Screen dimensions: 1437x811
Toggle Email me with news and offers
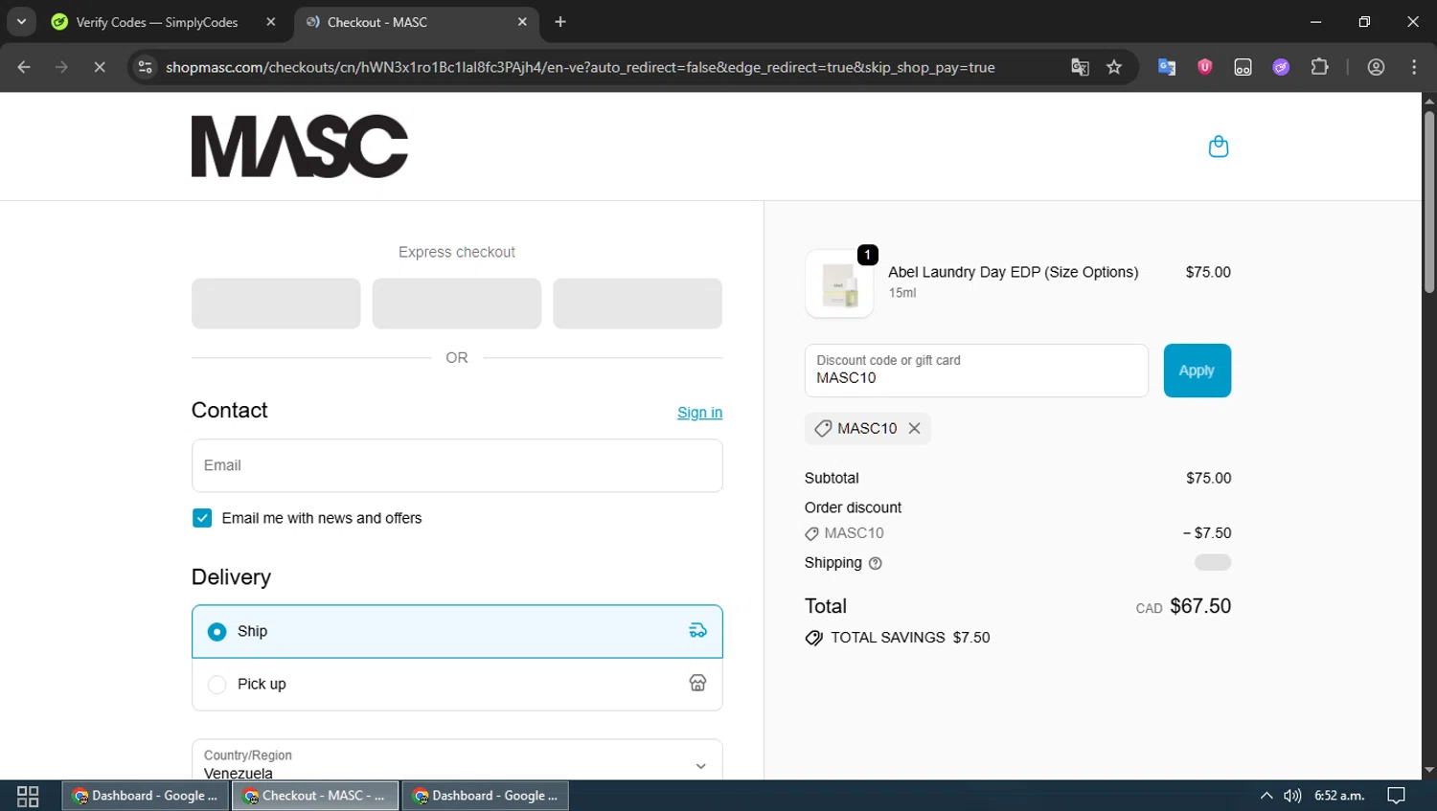(202, 518)
